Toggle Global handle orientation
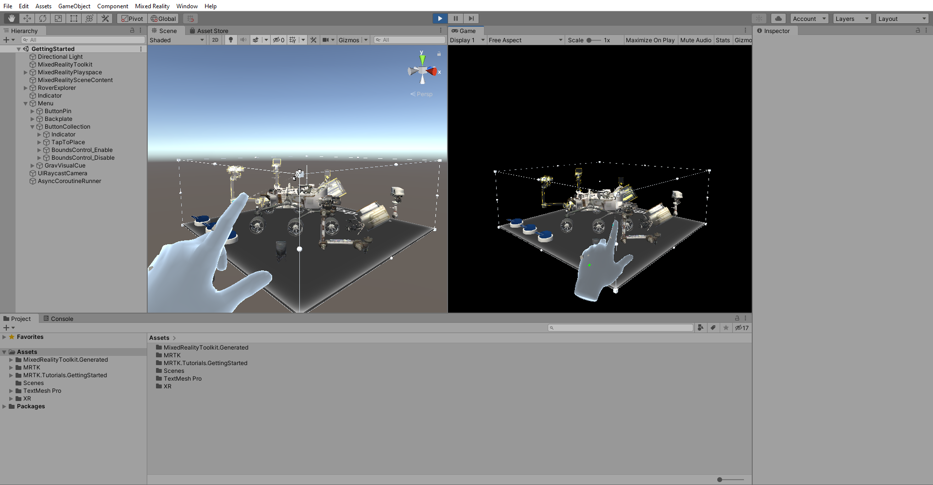This screenshot has height=485, width=933. pyautogui.click(x=163, y=18)
